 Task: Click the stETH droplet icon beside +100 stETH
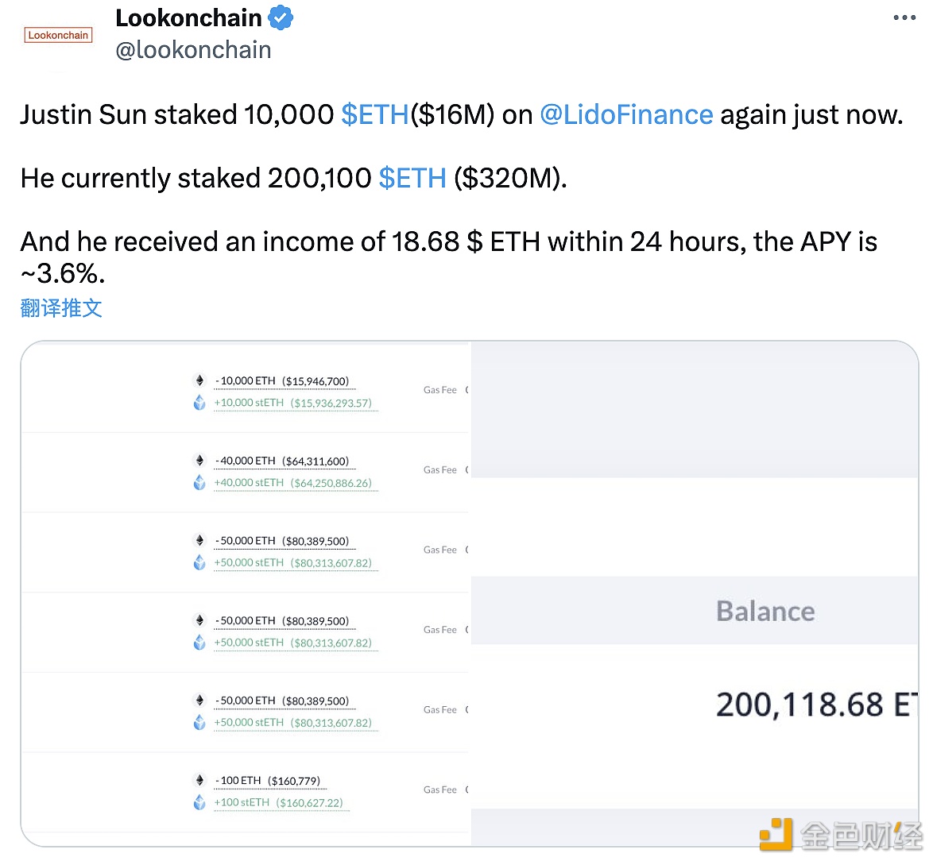coord(199,802)
